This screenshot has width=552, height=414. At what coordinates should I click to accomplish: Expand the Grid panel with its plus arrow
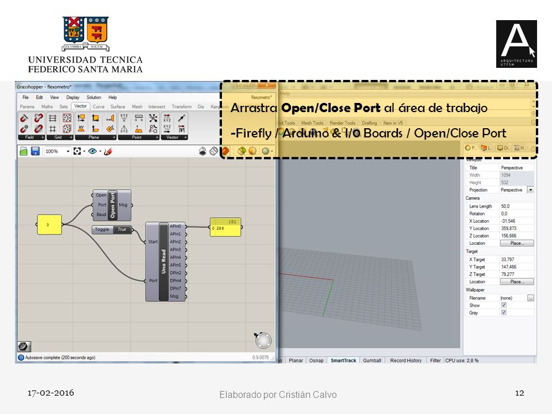(x=71, y=137)
